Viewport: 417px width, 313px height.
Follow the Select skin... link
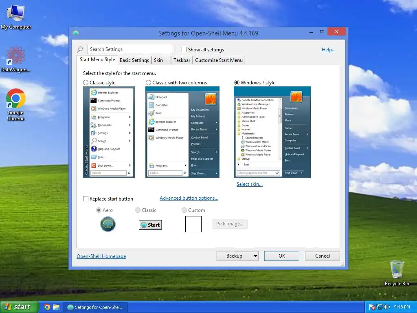coord(250,184)
